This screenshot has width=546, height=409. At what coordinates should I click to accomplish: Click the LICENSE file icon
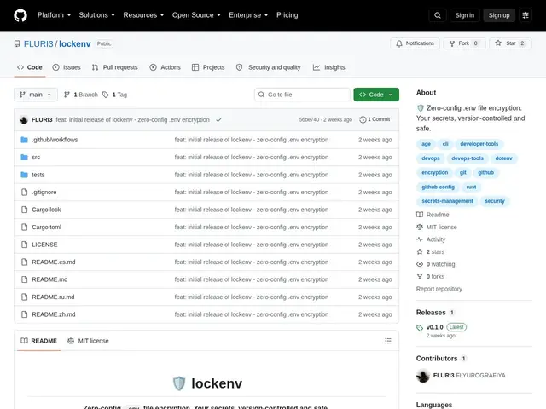pos(24,245)
